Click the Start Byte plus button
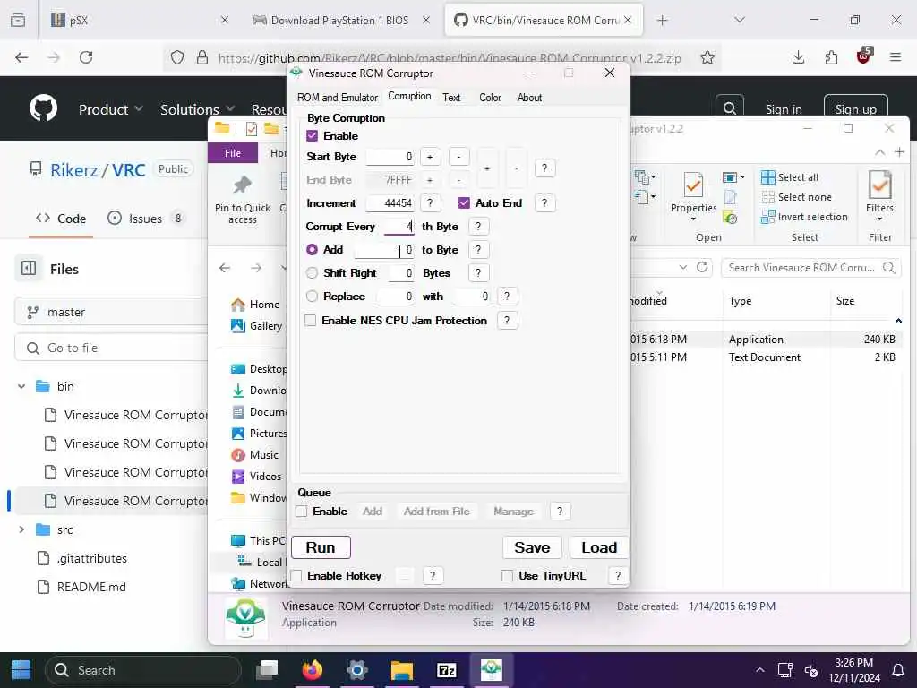 coord(430,157)
